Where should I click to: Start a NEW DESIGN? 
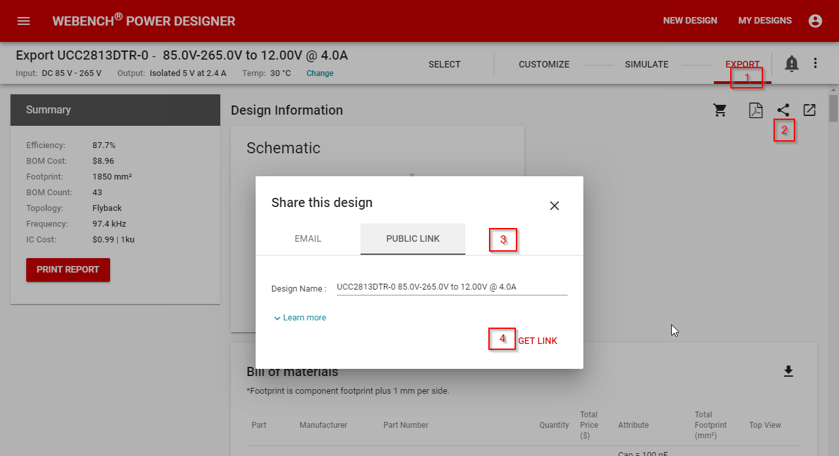pyautogui.click(x=690, y=21)
